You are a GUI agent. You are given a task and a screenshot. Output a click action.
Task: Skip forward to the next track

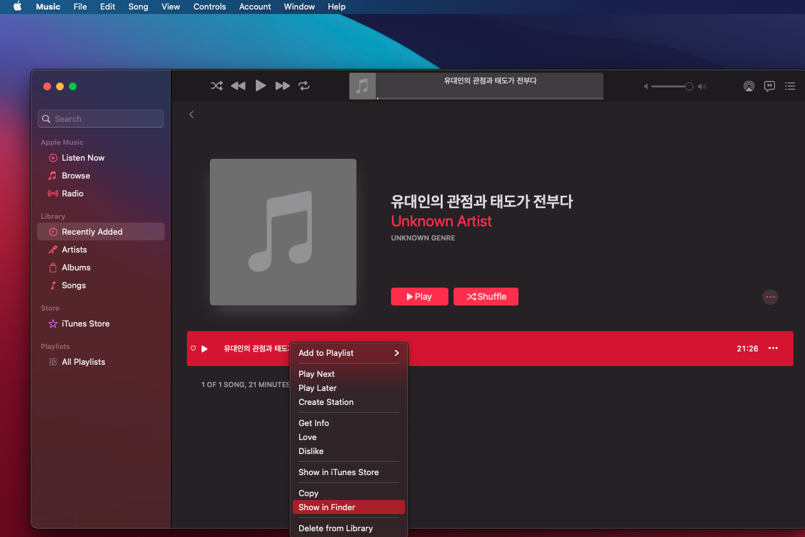click(283, 85)
